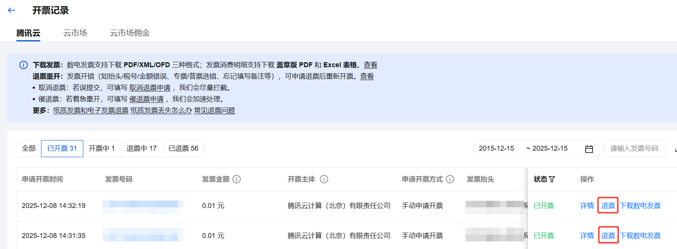Click info icon next to 申请开票方式

click(x=450, y=179)
